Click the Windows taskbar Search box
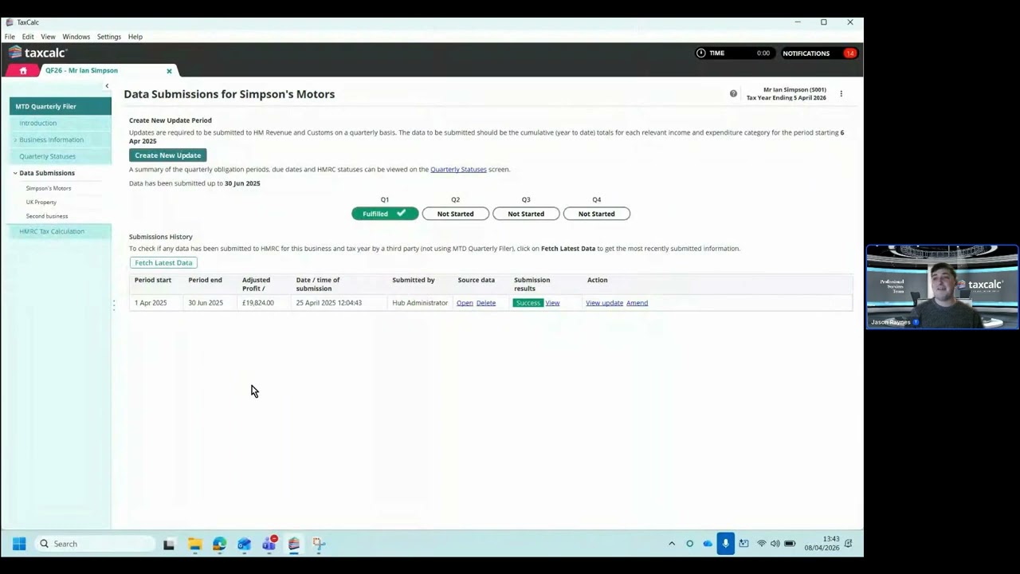Viewport: 1020px width, 574px height. pyautogui.click(x=94, y=544)
